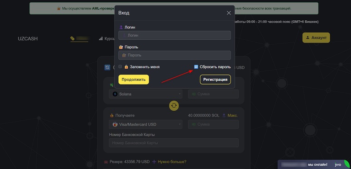Screen dimensions: 351x169
Task: Close the Вход login dialog
Action: (229, 13)
